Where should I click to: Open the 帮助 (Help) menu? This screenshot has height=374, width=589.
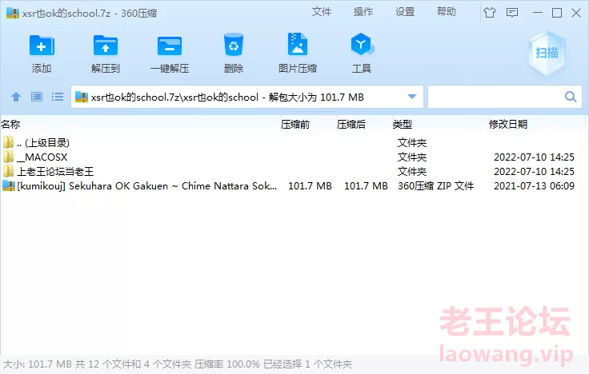(447, 12)
